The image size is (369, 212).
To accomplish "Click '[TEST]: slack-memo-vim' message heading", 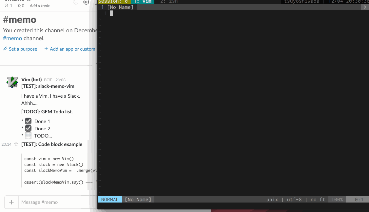I will 48,86.
